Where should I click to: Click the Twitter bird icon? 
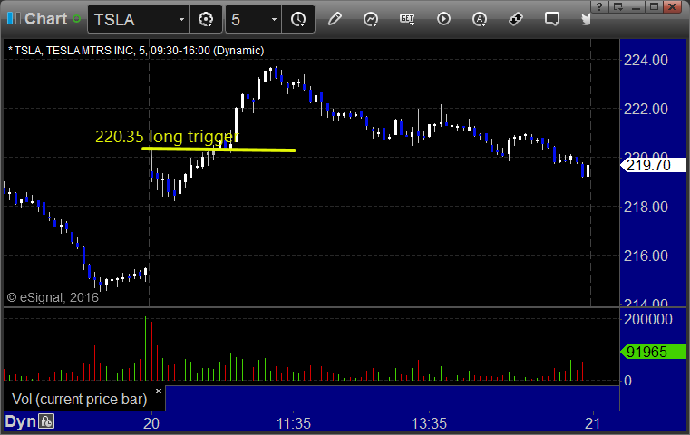coord(586,19)
